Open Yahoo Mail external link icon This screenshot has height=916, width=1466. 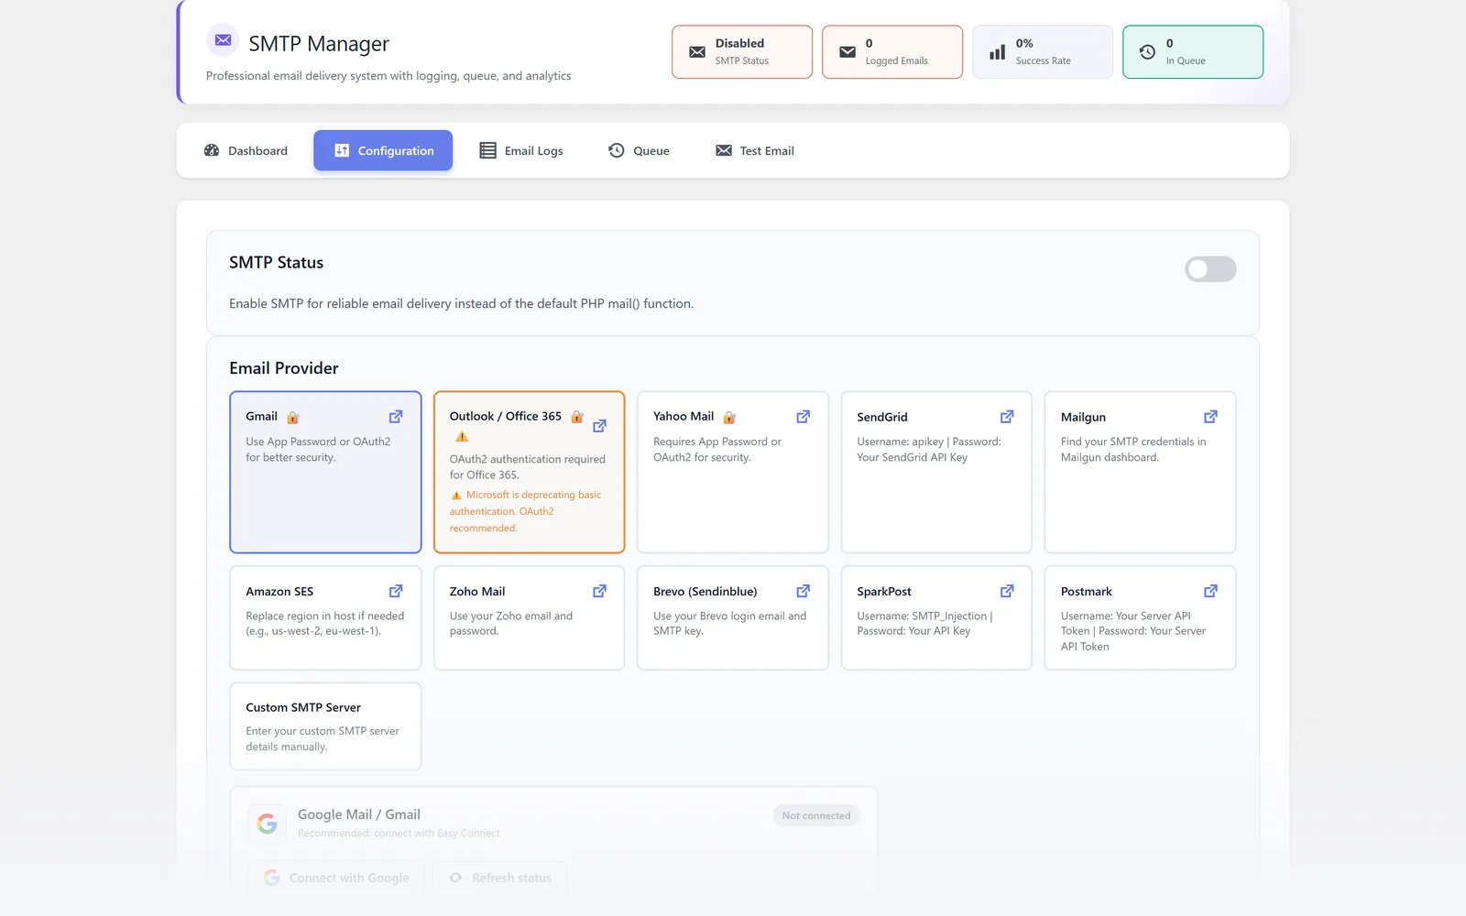[x=804, y=417]
